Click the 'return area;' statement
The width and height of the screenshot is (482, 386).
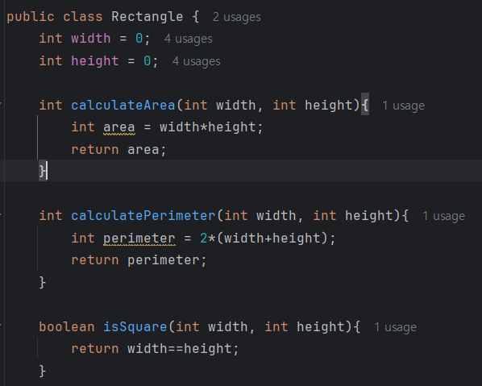pyautogui.click(x=119, y=150)
